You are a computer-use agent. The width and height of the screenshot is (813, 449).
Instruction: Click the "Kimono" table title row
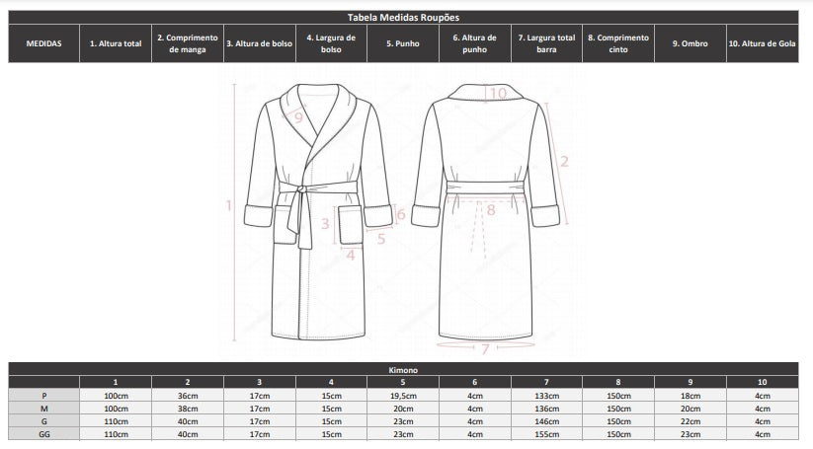[403, 368]
